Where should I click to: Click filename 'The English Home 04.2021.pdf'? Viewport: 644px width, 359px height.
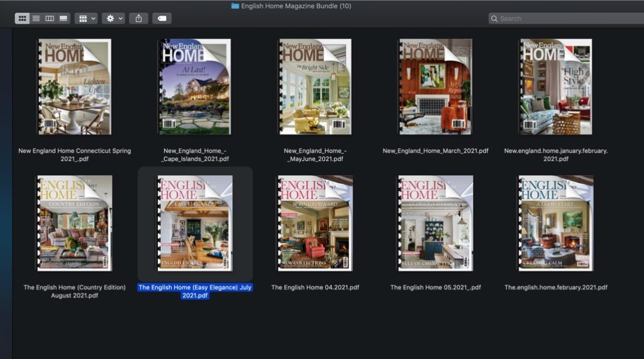tap(315, 287)
